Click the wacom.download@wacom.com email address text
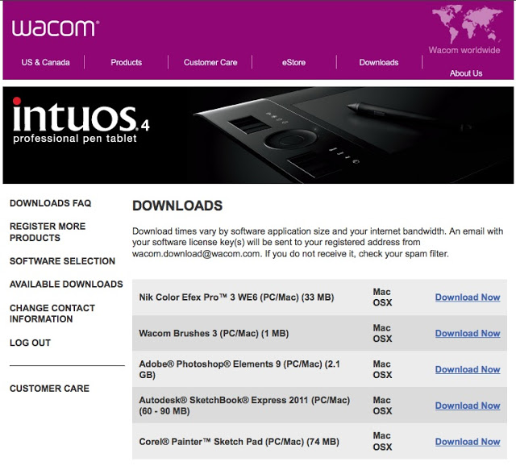This screenshot has height=466, width=516. 196,254
